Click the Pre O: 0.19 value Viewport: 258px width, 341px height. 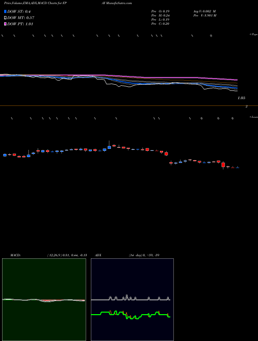point(160,11)
